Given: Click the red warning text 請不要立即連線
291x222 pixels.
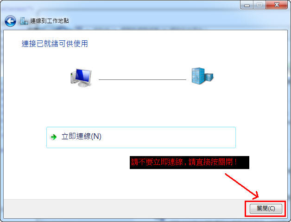Looking at the screenshot, I should pos(157,162).
